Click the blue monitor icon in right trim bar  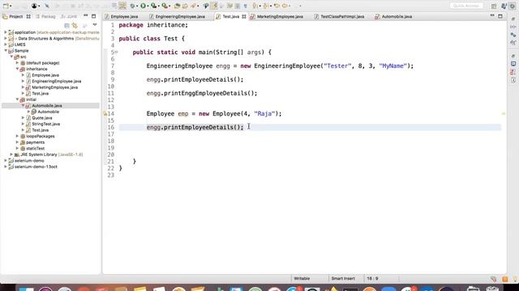pyautogui.click(x=513, y=64)
